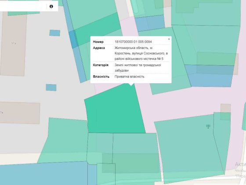Screen dimensions: 246x185
Task: Click the Категорія label in popup
Action: (101, 65)
